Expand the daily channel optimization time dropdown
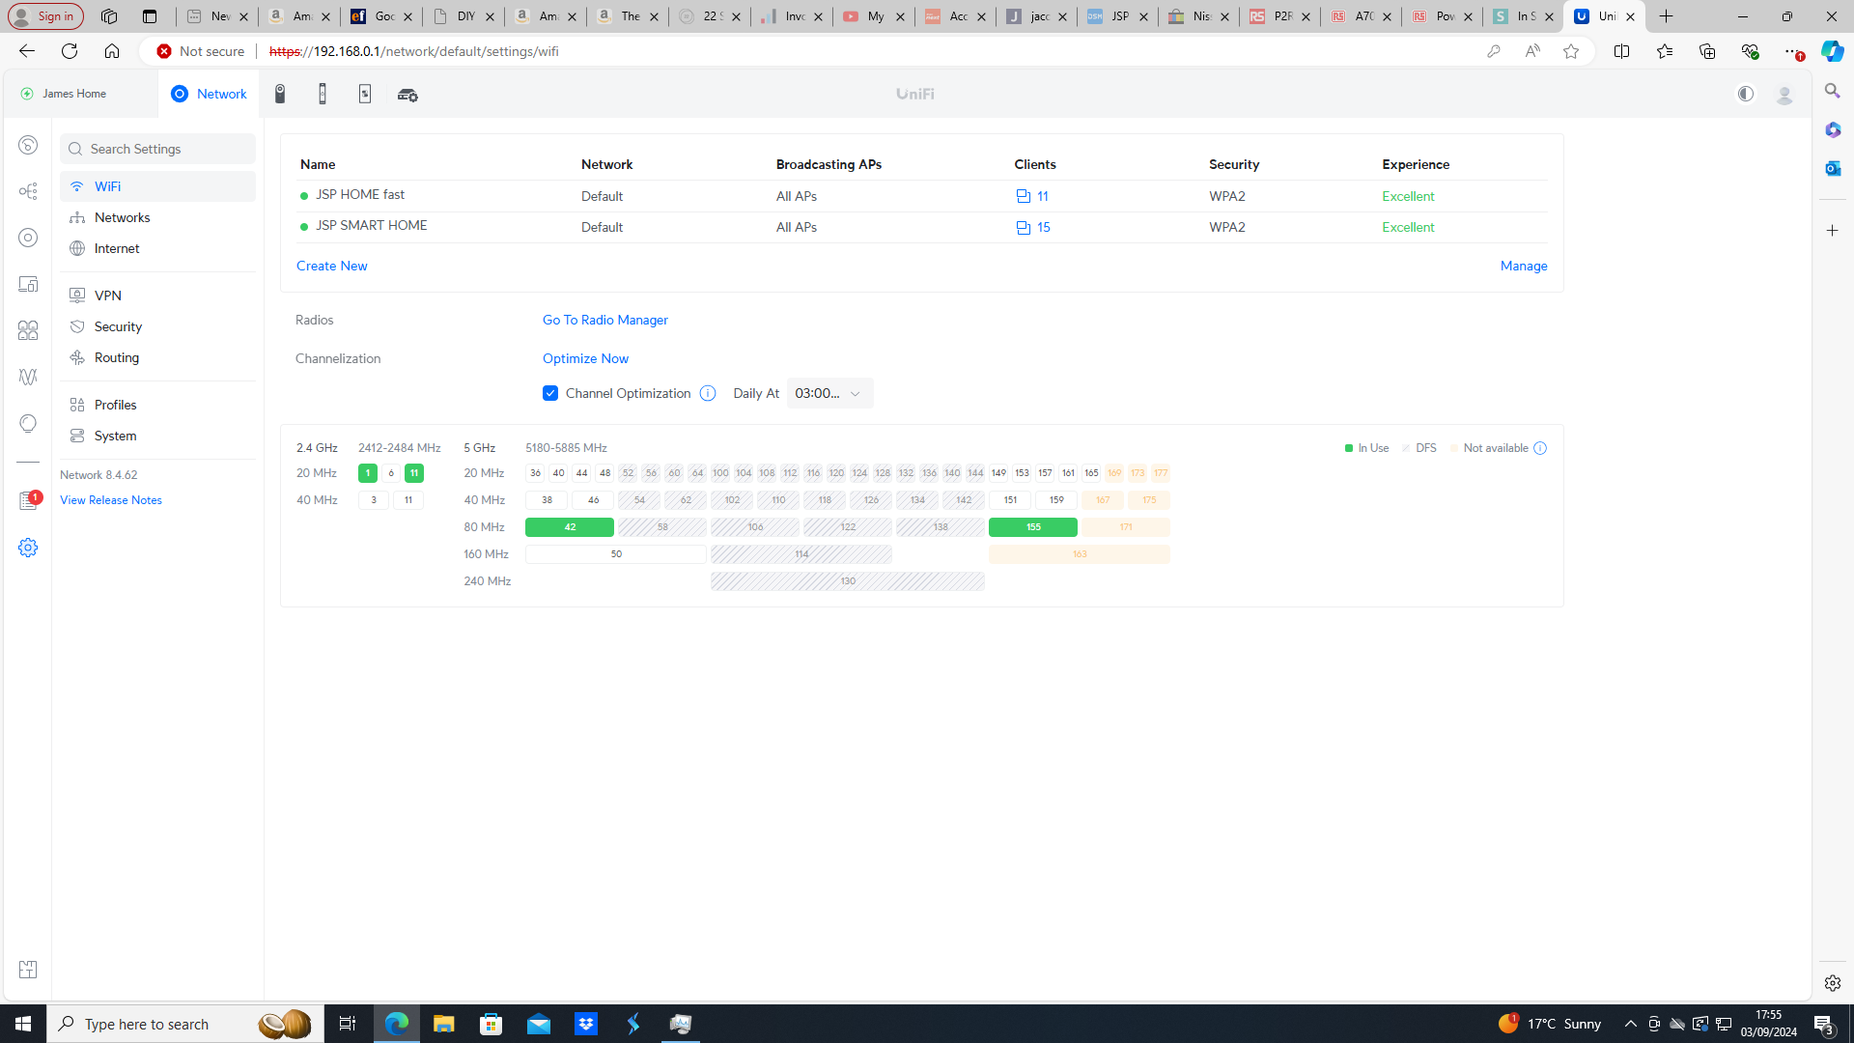 (x=828, y=392)
